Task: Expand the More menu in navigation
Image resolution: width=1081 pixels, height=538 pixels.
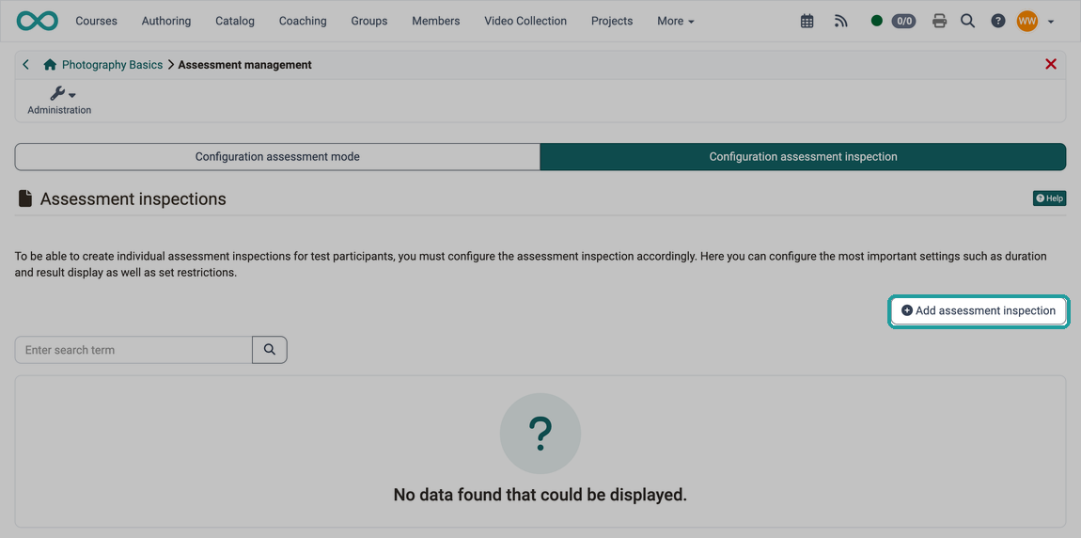Action: pyautogui.click(x=676, y=21)
